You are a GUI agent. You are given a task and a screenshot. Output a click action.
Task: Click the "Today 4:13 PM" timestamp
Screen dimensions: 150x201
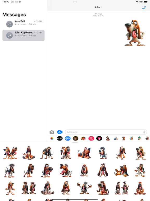point(98,16)
